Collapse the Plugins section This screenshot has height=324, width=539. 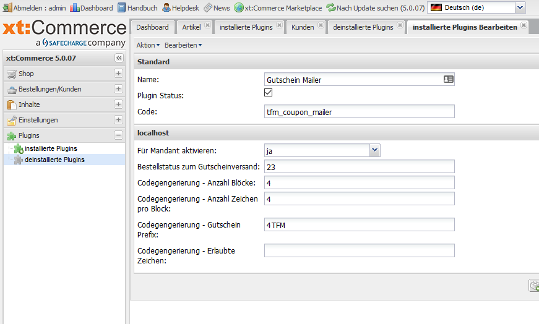(x=118, y=135)
